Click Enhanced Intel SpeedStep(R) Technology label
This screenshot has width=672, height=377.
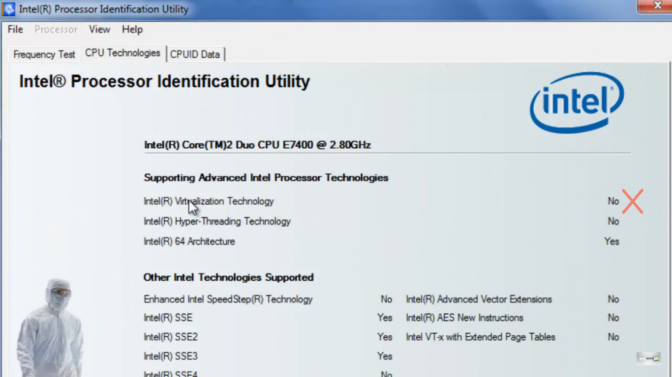click(228, 299)
